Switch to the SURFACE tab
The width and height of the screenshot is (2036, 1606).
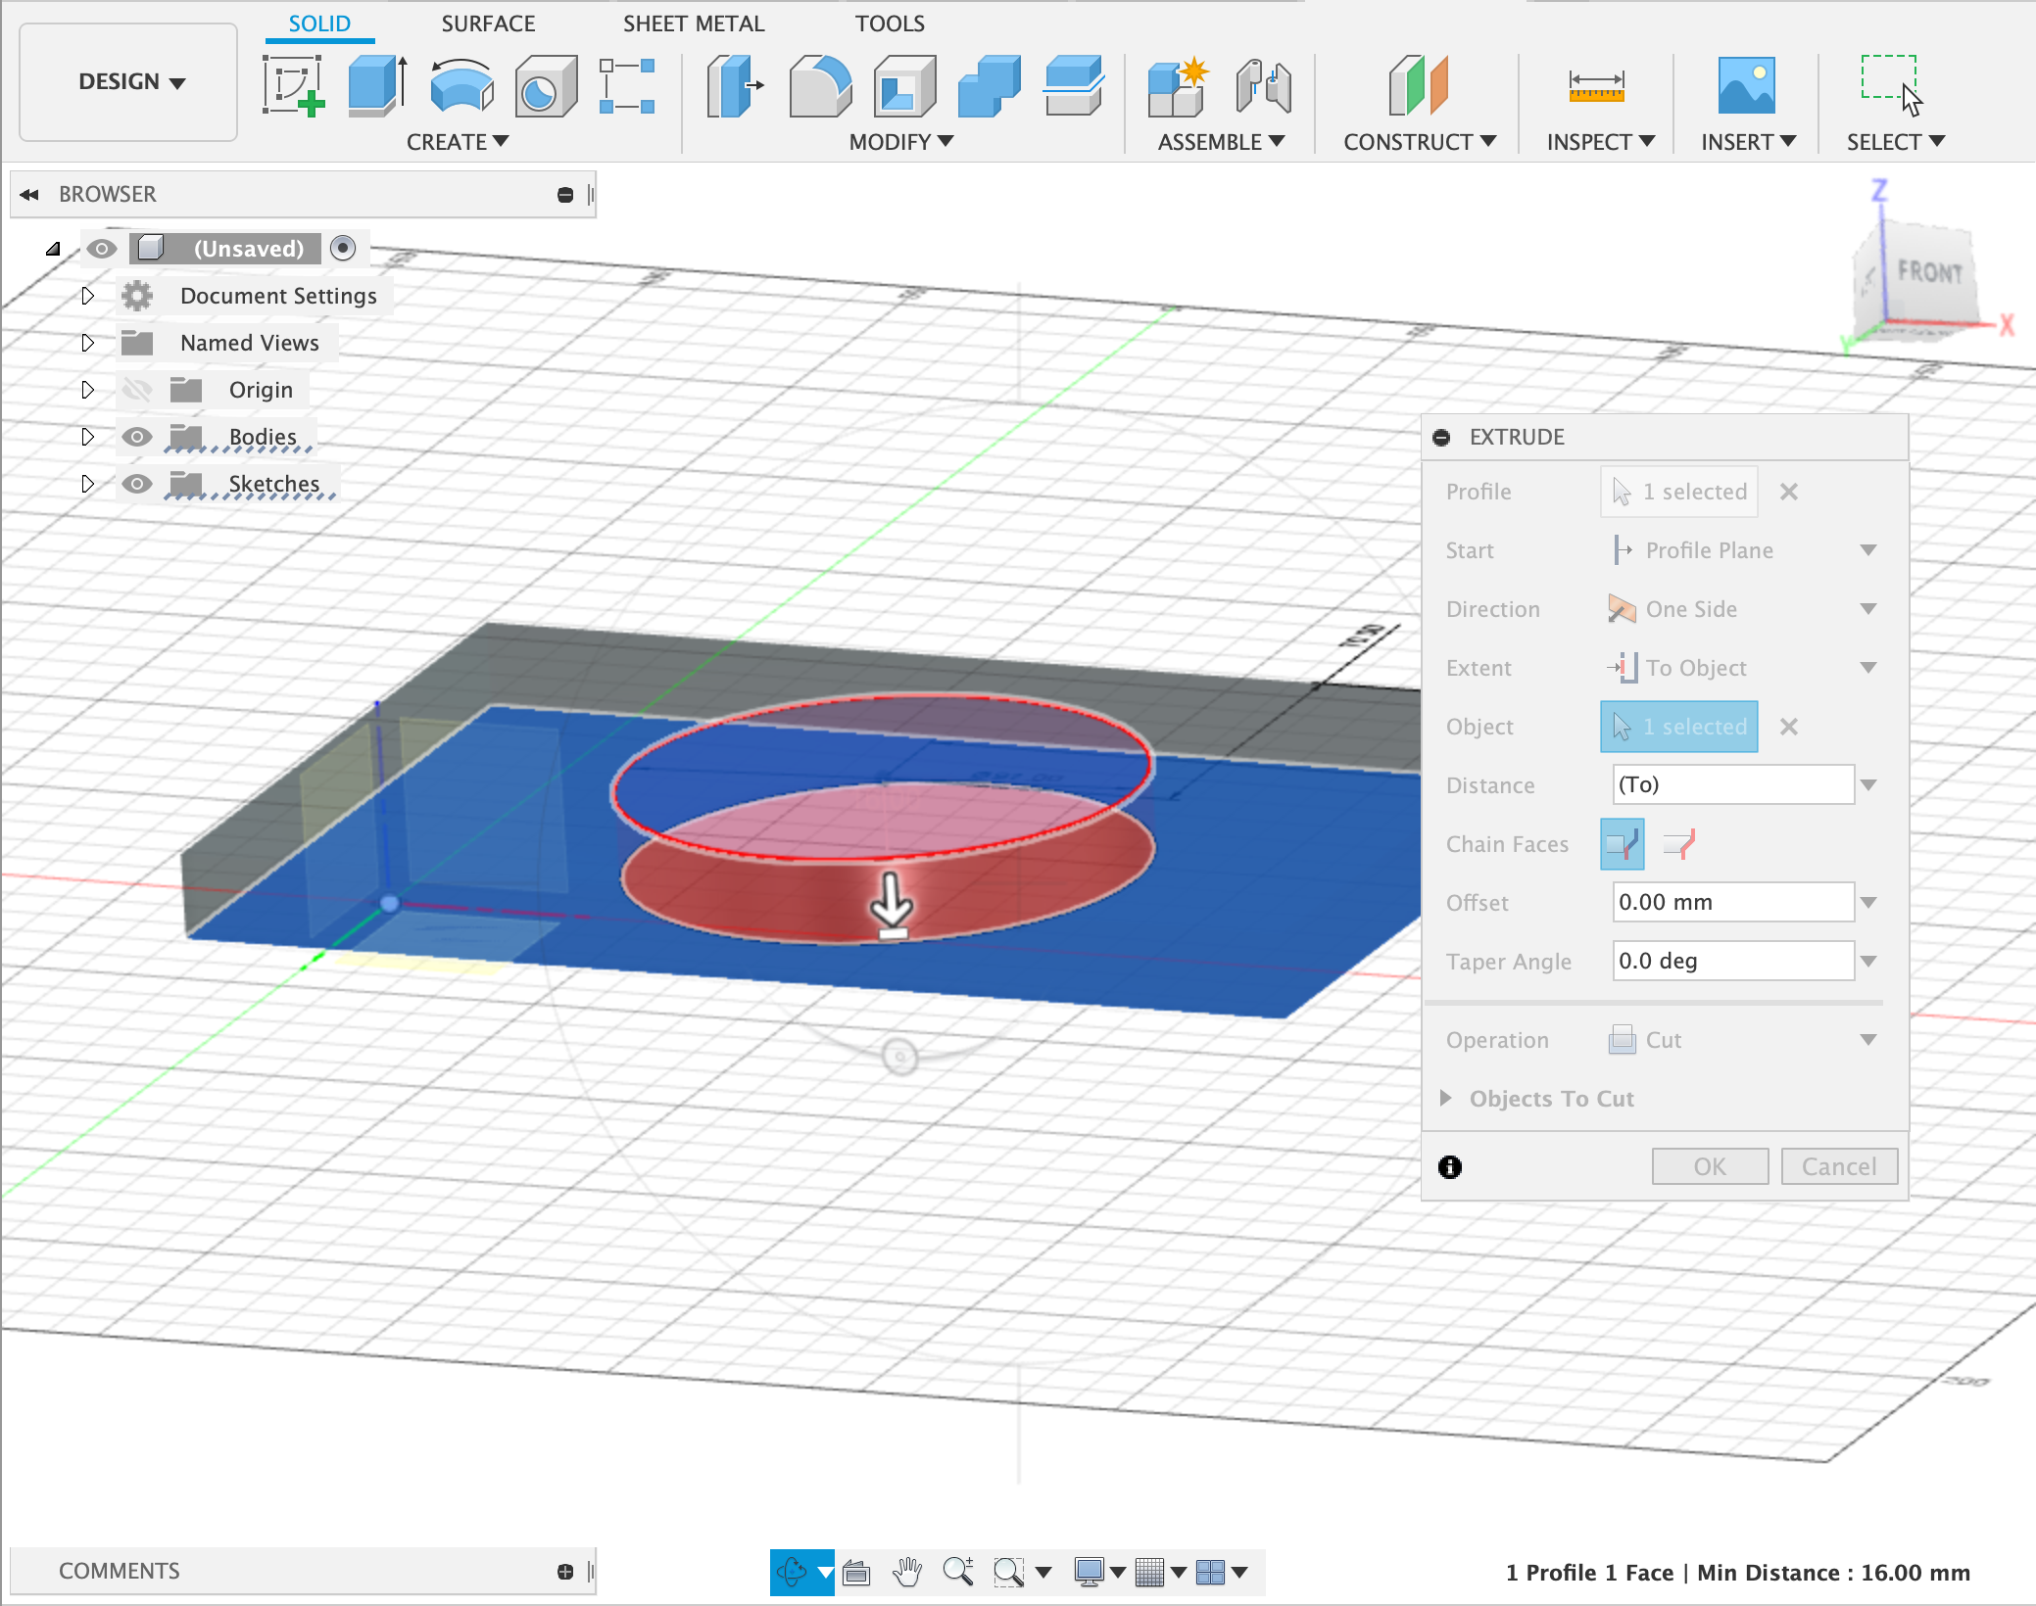coord(488,24)
